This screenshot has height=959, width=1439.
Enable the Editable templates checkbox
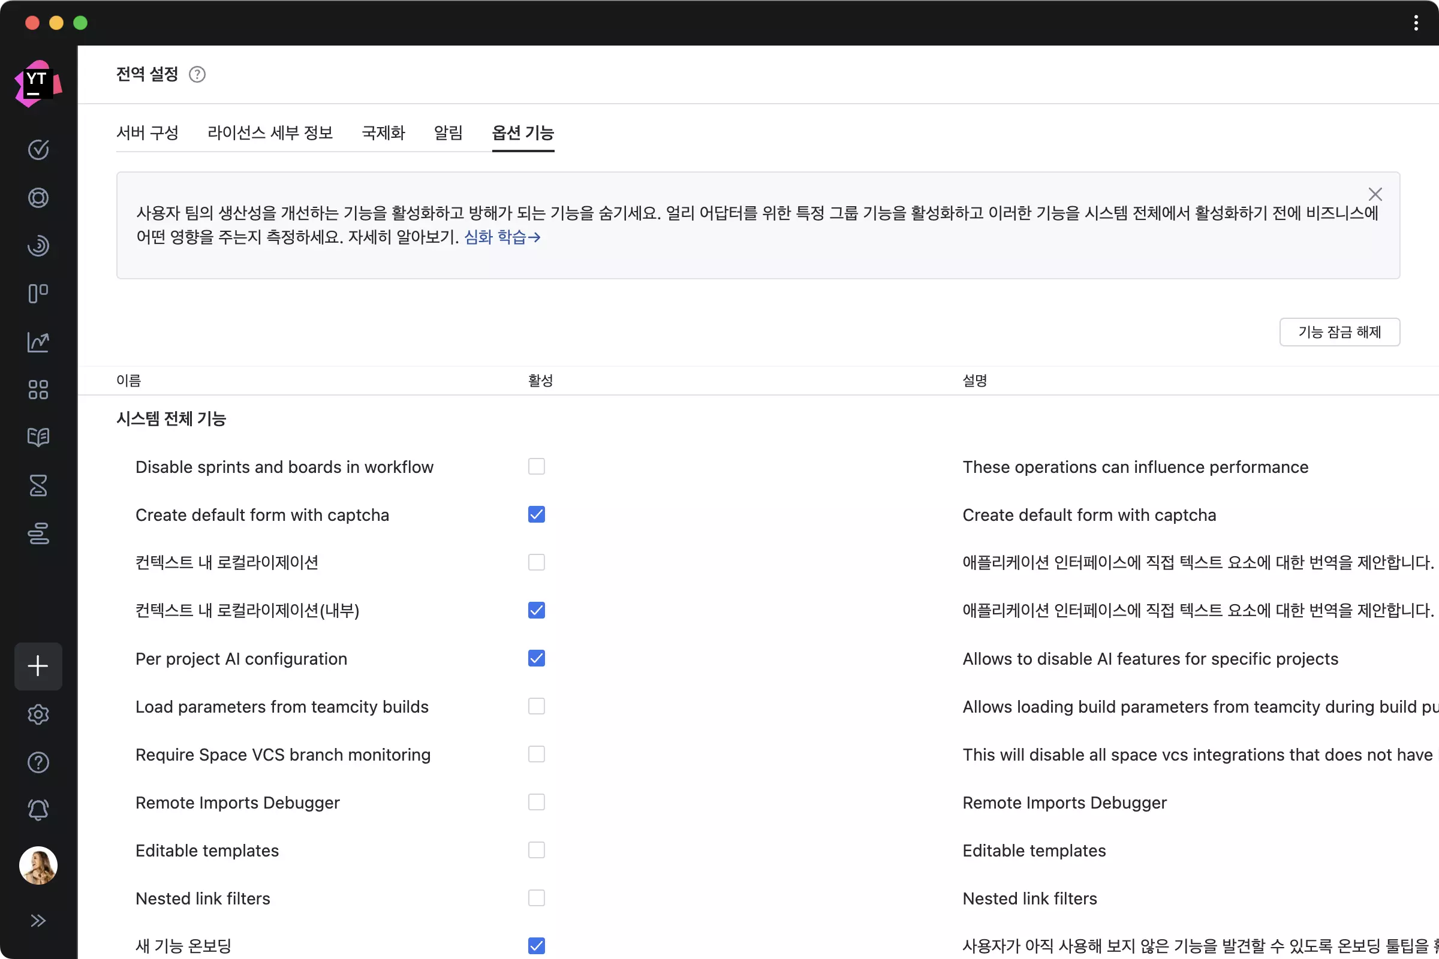(x=536, y=849)
